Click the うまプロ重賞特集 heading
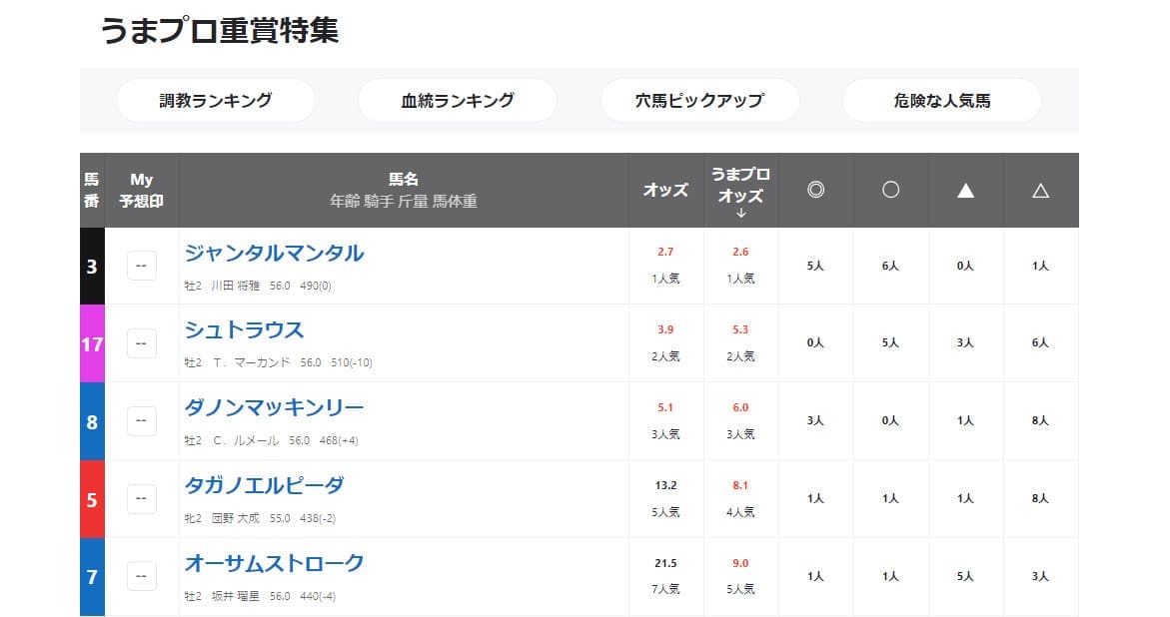Viewport: 1170px width, 617px height. [220, 31]
